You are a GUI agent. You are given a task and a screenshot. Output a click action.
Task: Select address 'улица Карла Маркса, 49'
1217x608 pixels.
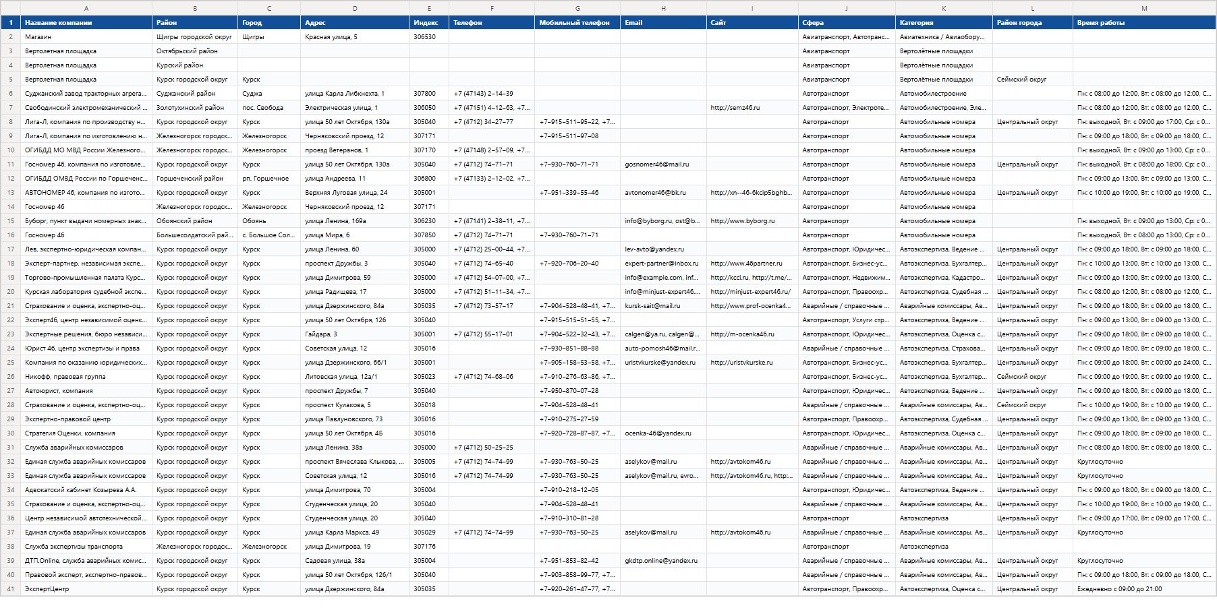coord(355,533)
